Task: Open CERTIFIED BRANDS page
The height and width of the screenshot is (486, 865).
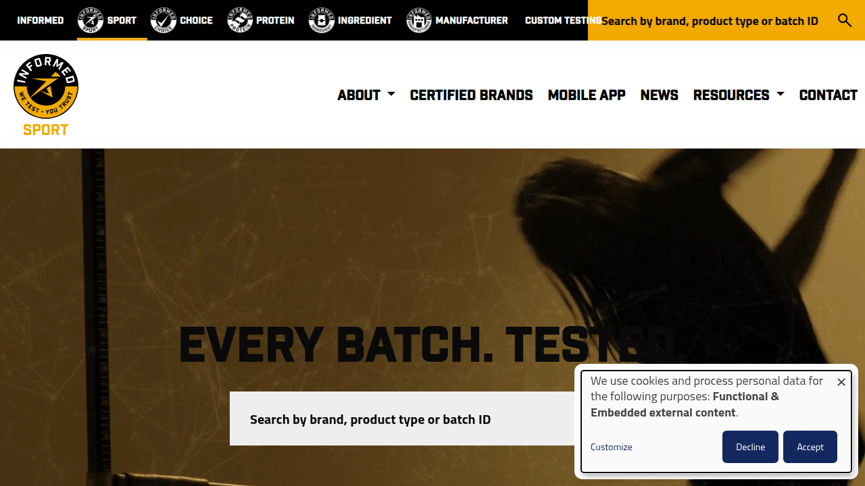Action: coord(472,95)
